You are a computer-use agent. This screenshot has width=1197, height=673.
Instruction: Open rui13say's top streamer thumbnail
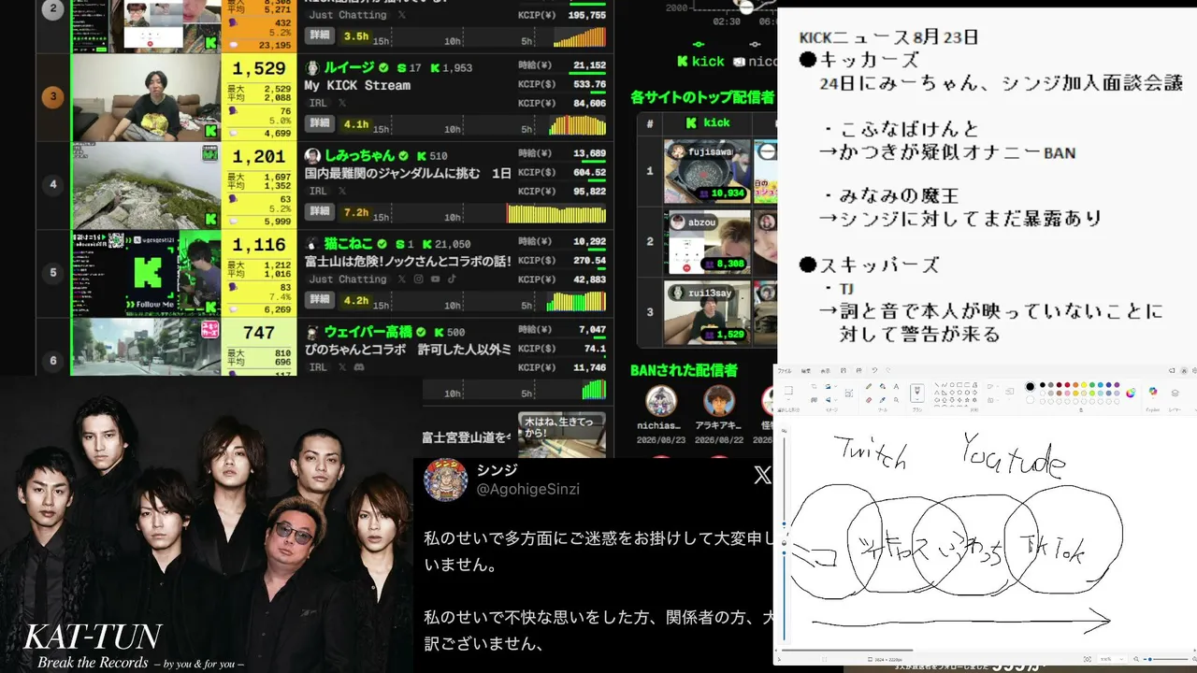[708, 312]
